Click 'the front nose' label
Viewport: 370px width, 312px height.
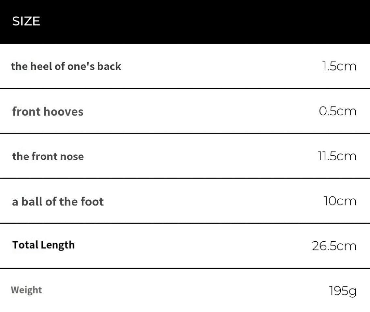pos(48,156)
